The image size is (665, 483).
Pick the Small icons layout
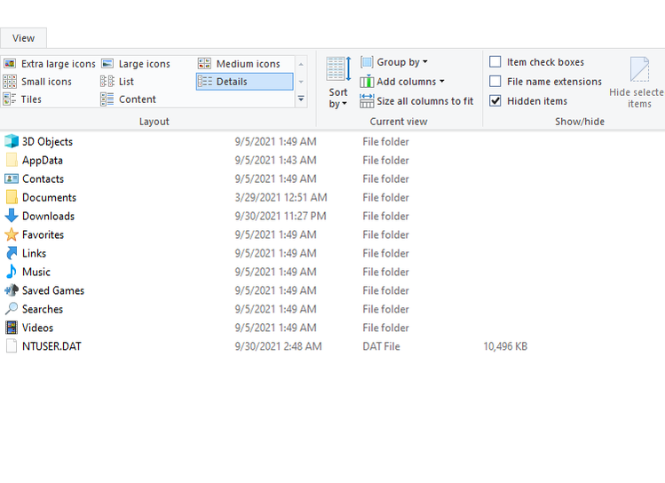tap(37, 82)
